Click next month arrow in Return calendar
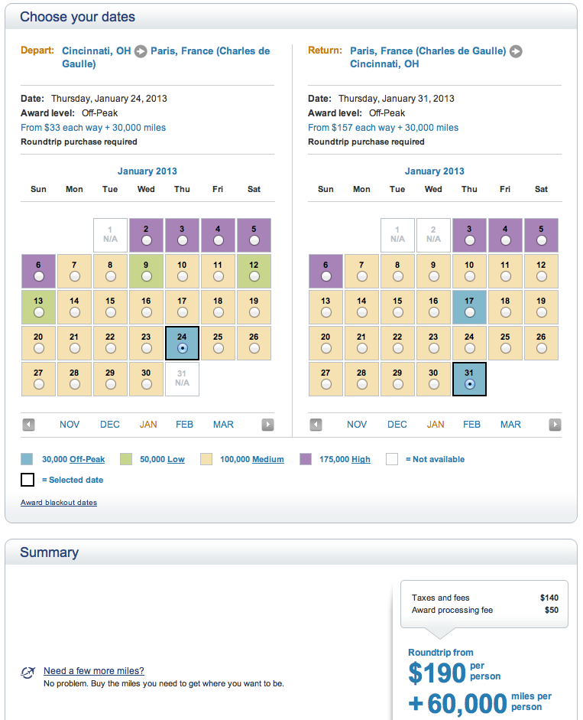Image resolution: width=583 pixels, height=720 pixels. point(555,425)
